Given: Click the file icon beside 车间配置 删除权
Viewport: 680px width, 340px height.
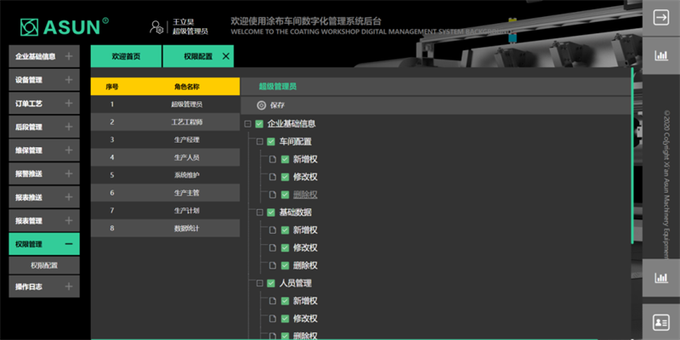Looking at the screenshot, I should pos(273,195).
